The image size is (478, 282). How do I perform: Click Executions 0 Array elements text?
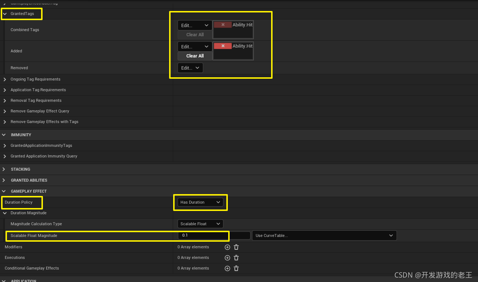[193, 258]
